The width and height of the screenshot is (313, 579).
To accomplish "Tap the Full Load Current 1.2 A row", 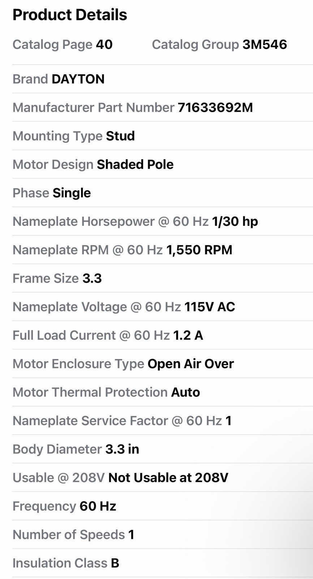I will 163,335.
